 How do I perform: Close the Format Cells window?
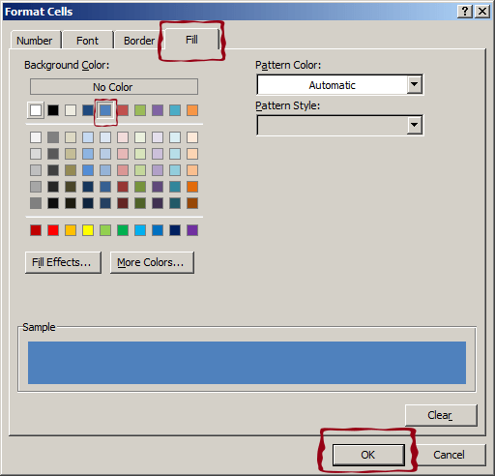coord(482,12)
